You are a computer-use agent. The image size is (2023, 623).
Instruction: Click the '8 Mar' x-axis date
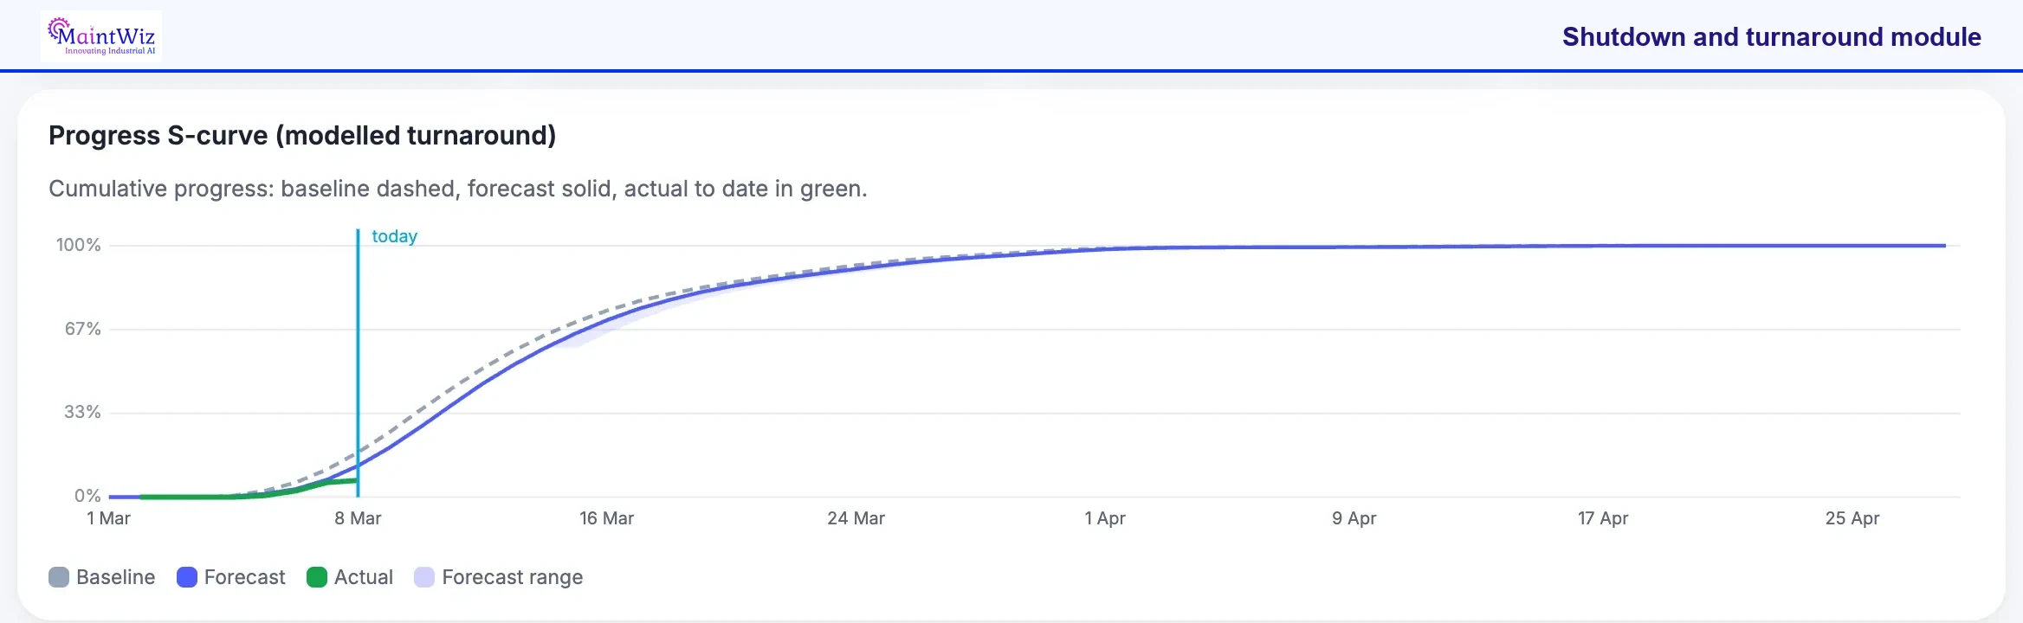pos(359,518)
